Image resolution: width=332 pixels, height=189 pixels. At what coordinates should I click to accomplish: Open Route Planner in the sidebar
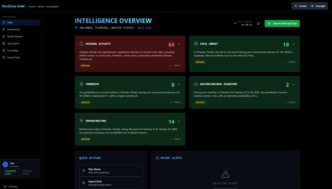click(x=20, y=37)
